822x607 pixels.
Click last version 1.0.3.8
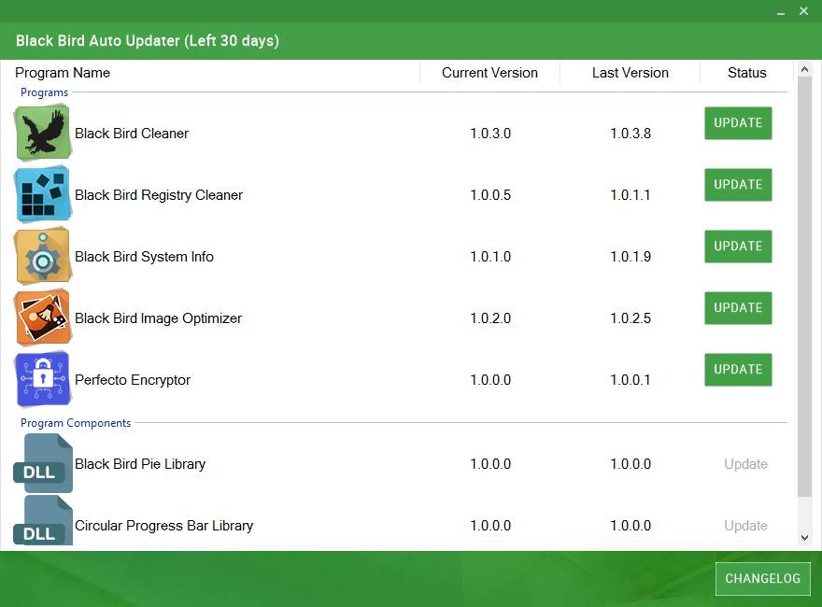pyautogui.click(x=631, y=134)
